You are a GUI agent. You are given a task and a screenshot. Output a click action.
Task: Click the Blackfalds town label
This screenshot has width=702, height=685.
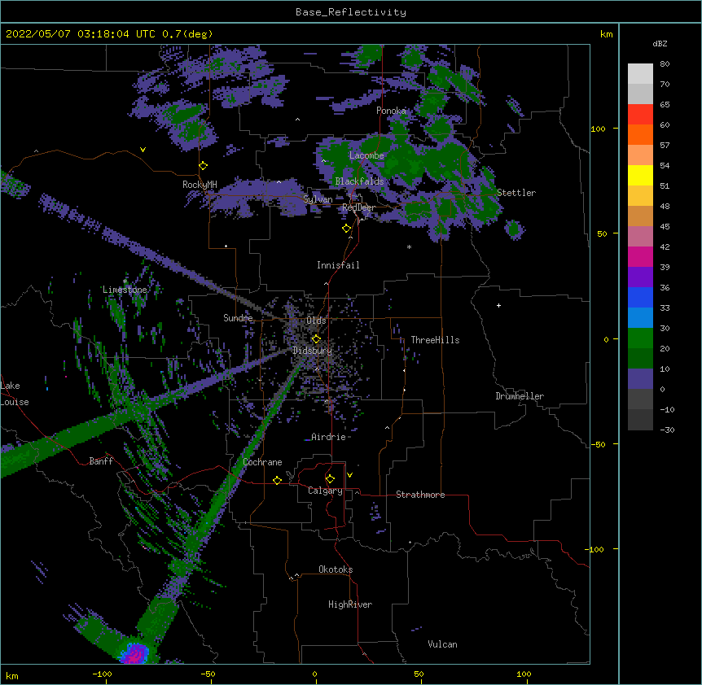point(359,181)
